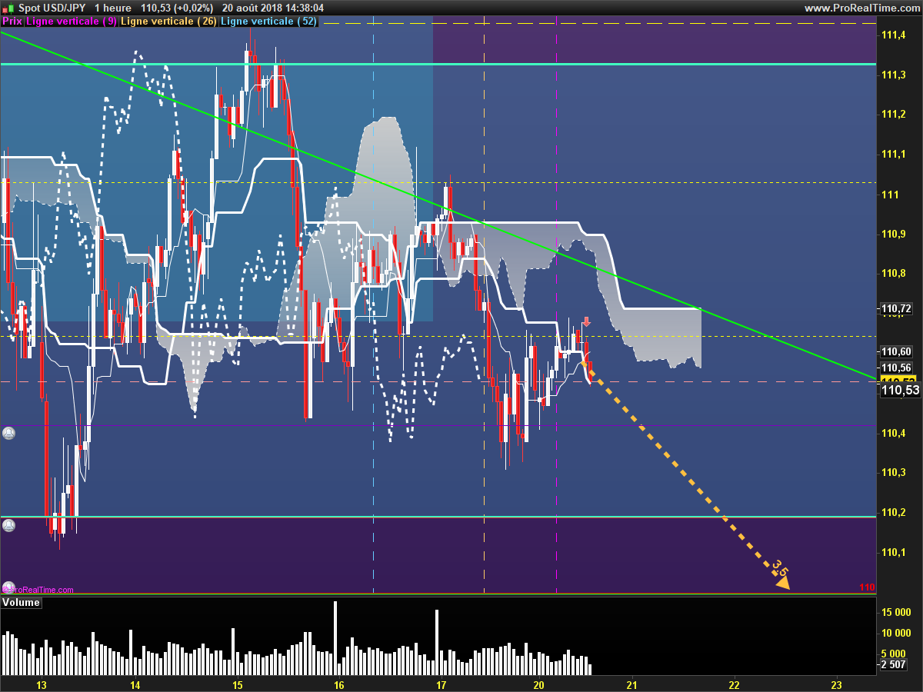
Task: Click the 110,4 level on the price axis
Action: pyautogui.click(x=893, y=433)
